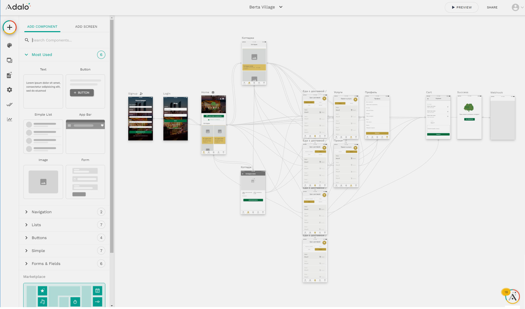Open the Branding palette icon
525x309 pixels.
click(x=10, y=45)
